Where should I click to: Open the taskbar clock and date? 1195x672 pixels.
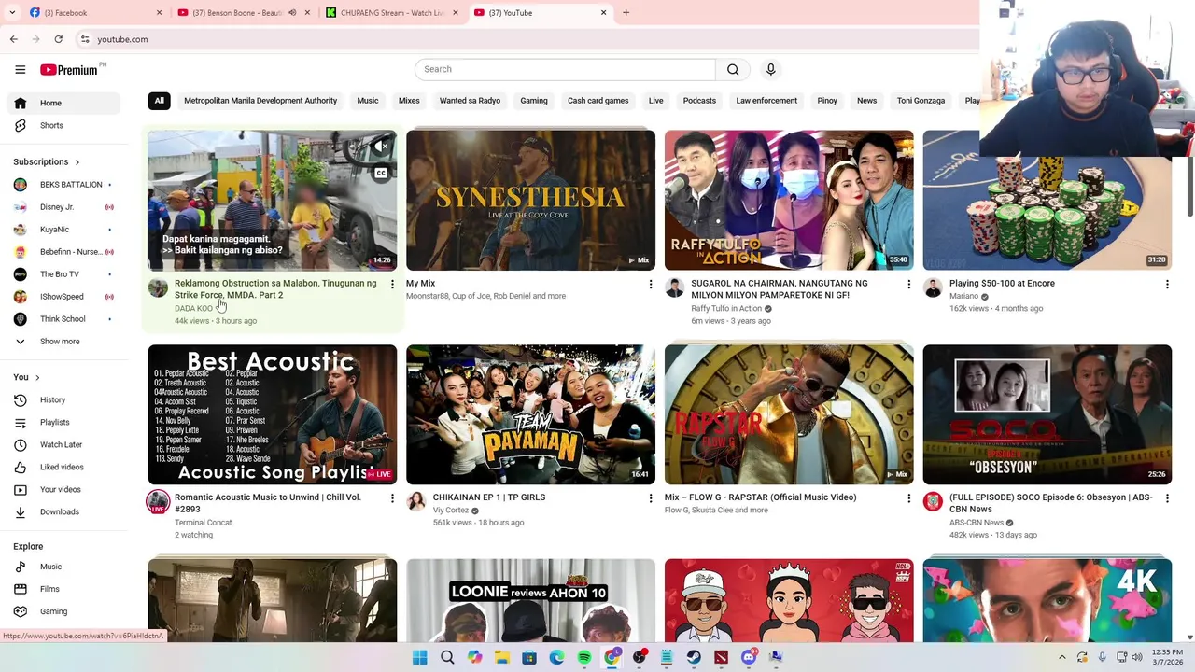(x=1167, y=657)
